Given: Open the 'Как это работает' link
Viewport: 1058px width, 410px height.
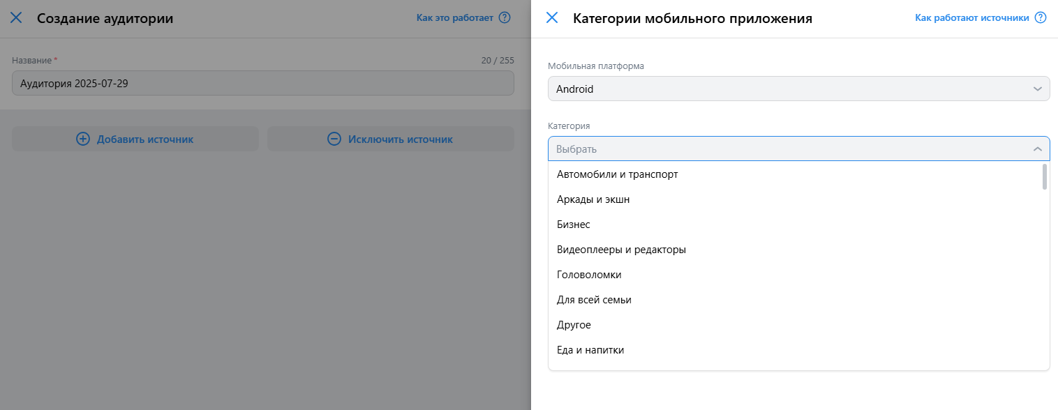Looking at the screenshot, I should click(455, 18).
